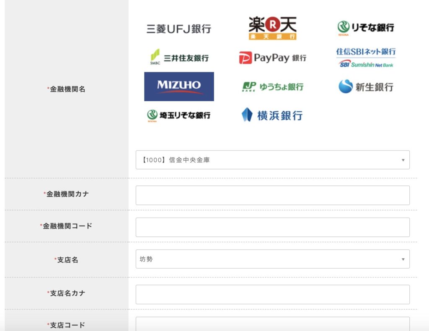The width and height of the screenshot is (429, 331).
Task: Click the 支店名カナ field label
Action: [67, 293]
